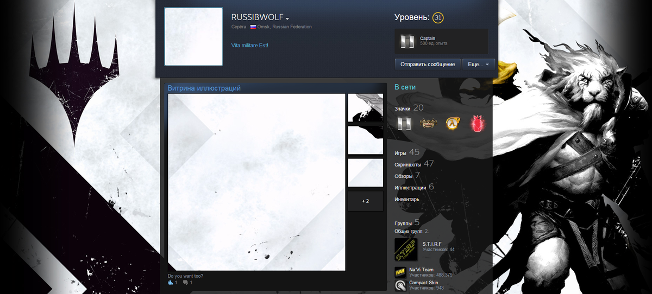Click the comments speech bubble icon
The image size is (652, 294).
coord(185,283)
